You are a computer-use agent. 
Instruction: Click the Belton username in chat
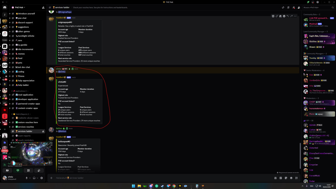pos(59,129)
